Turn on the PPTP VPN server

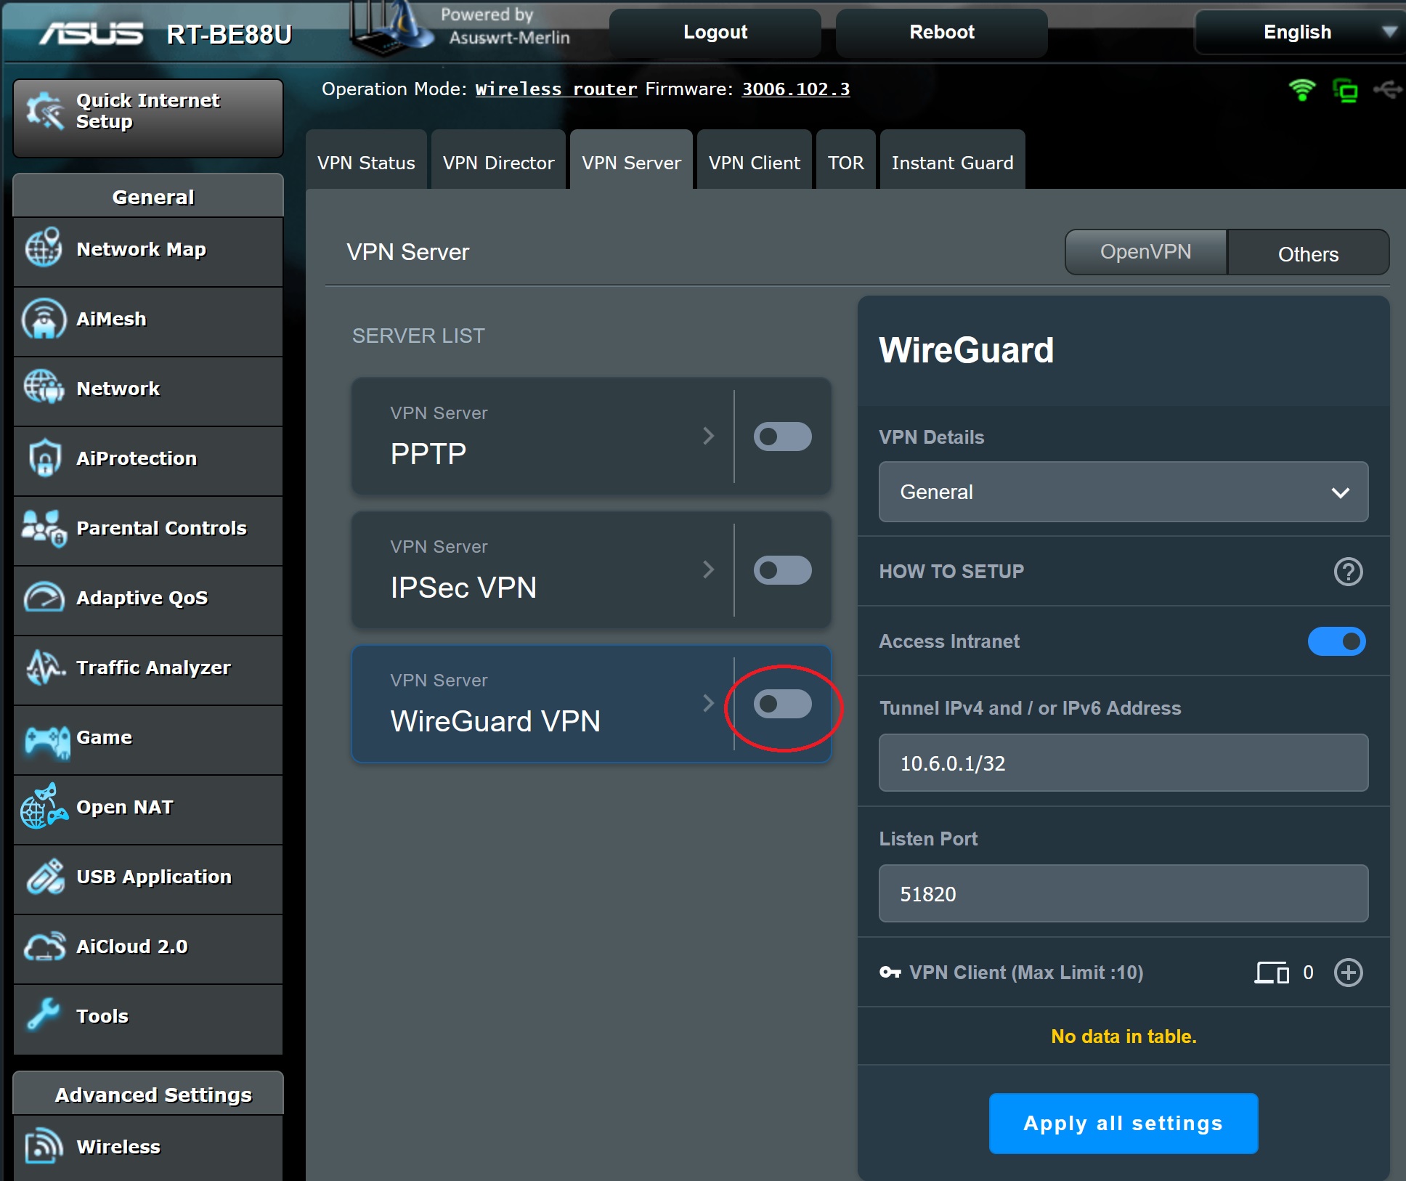tap(782, 436)
